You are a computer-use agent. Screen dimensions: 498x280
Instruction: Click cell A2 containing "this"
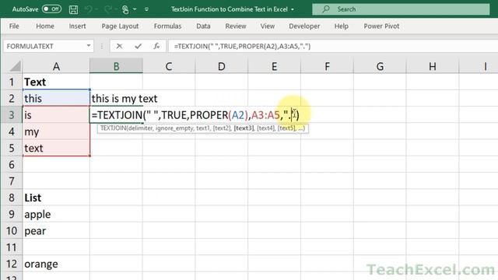tap(56, 99)
